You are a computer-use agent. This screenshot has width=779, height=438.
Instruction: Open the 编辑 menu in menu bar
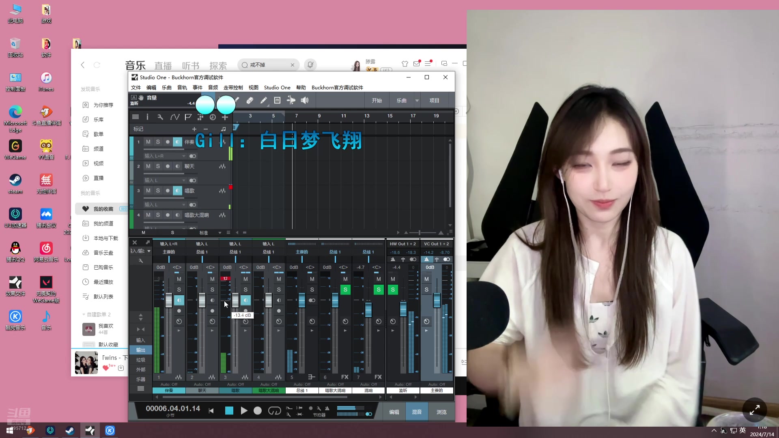[x=151, y=88]
